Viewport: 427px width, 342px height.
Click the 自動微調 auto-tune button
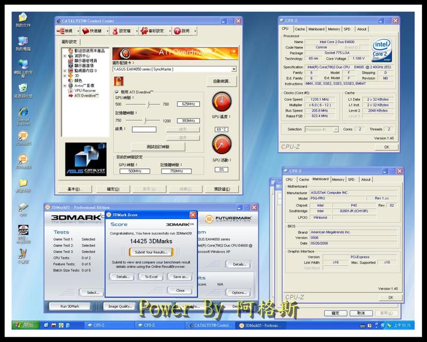click(x=221, y=82)
